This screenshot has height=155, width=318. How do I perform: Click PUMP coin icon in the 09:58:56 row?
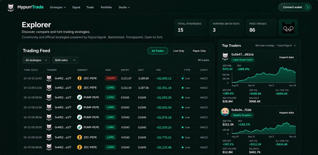79,97
